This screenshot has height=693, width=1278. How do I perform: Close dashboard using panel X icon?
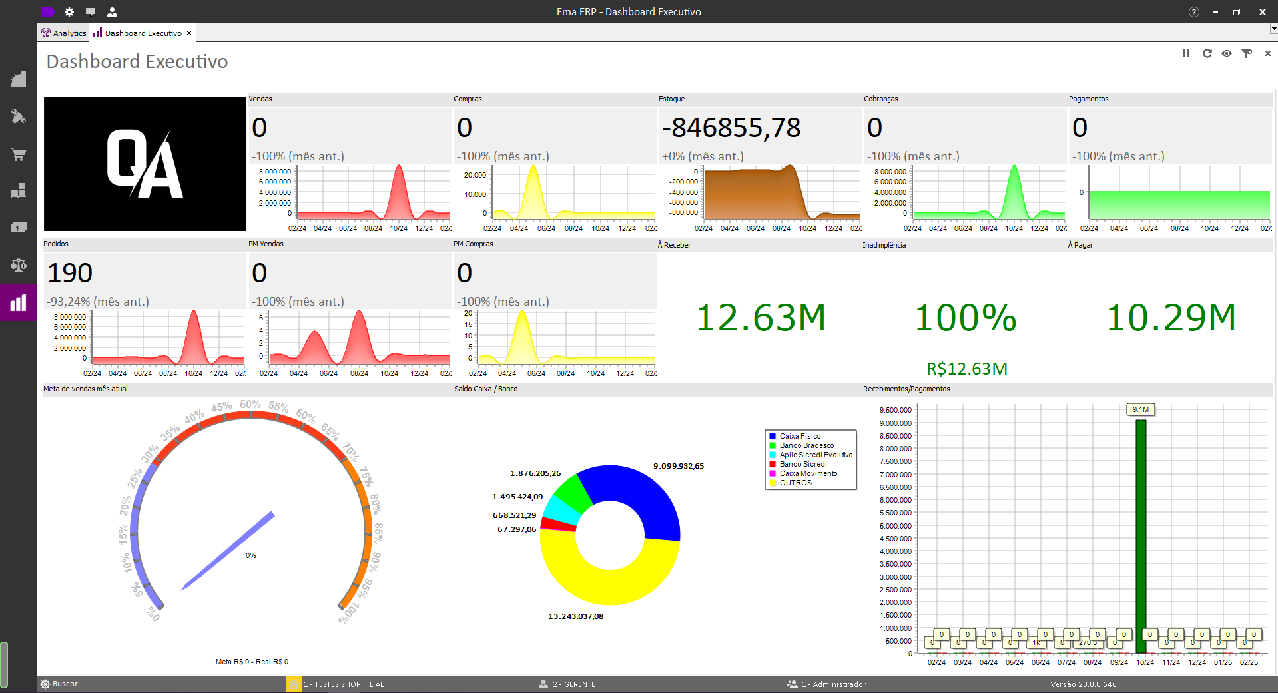tap(1267, 53)
